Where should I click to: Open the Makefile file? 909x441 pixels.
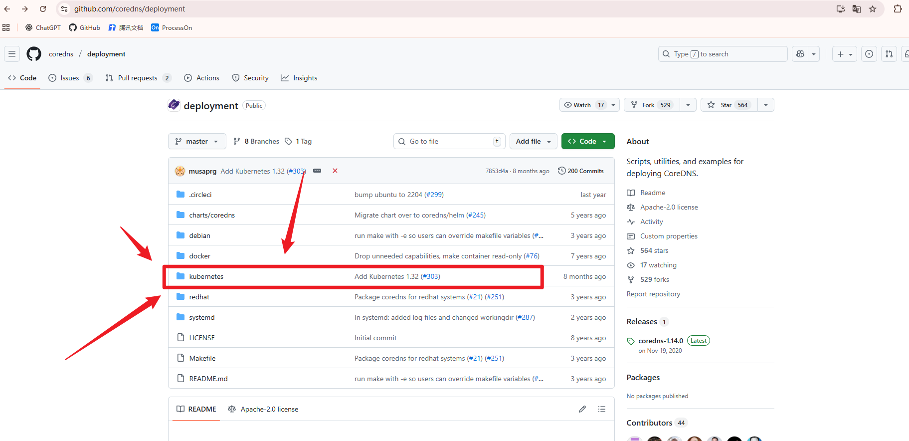point(202,358)
